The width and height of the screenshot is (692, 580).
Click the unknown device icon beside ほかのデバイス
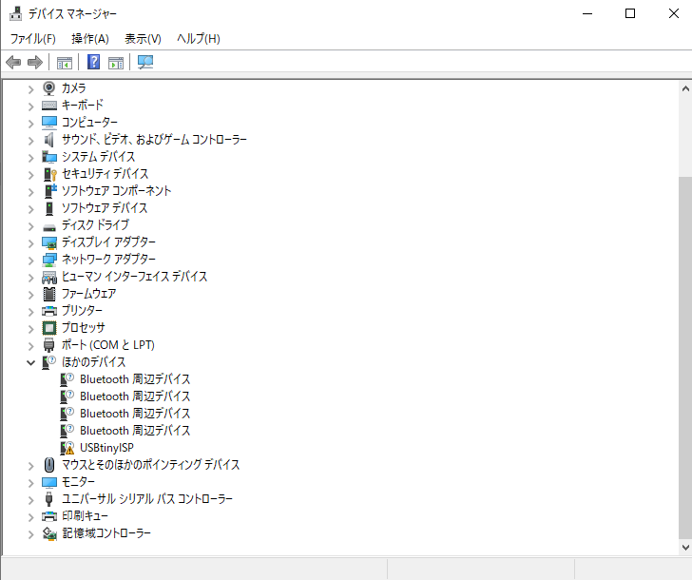tap(49, 362)
